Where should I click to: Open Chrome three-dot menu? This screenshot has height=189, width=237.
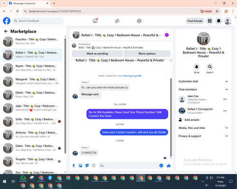click(233, 11)
